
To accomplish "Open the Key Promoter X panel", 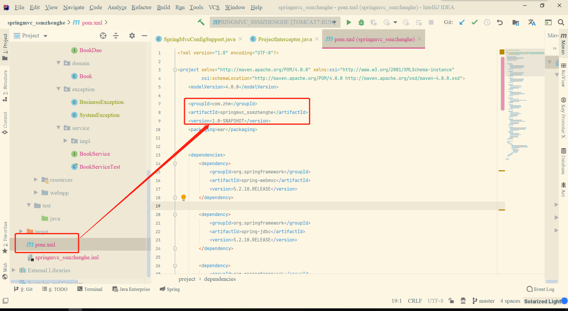I will (x=563, y=118).
